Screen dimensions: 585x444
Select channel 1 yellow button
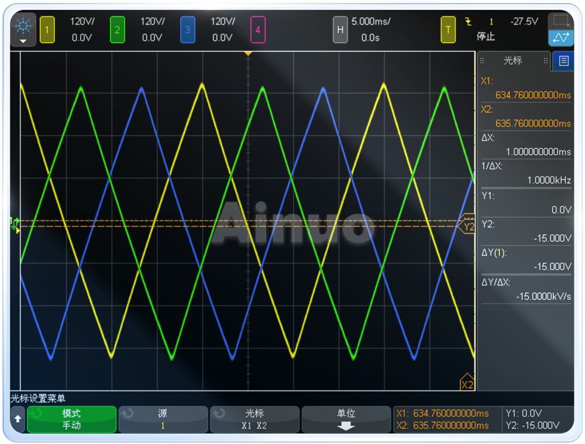click(47, 30)
